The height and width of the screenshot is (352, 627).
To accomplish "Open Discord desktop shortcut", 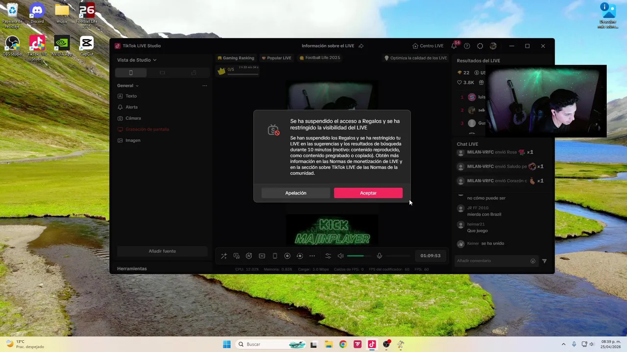I will click(x=37, y=14).
